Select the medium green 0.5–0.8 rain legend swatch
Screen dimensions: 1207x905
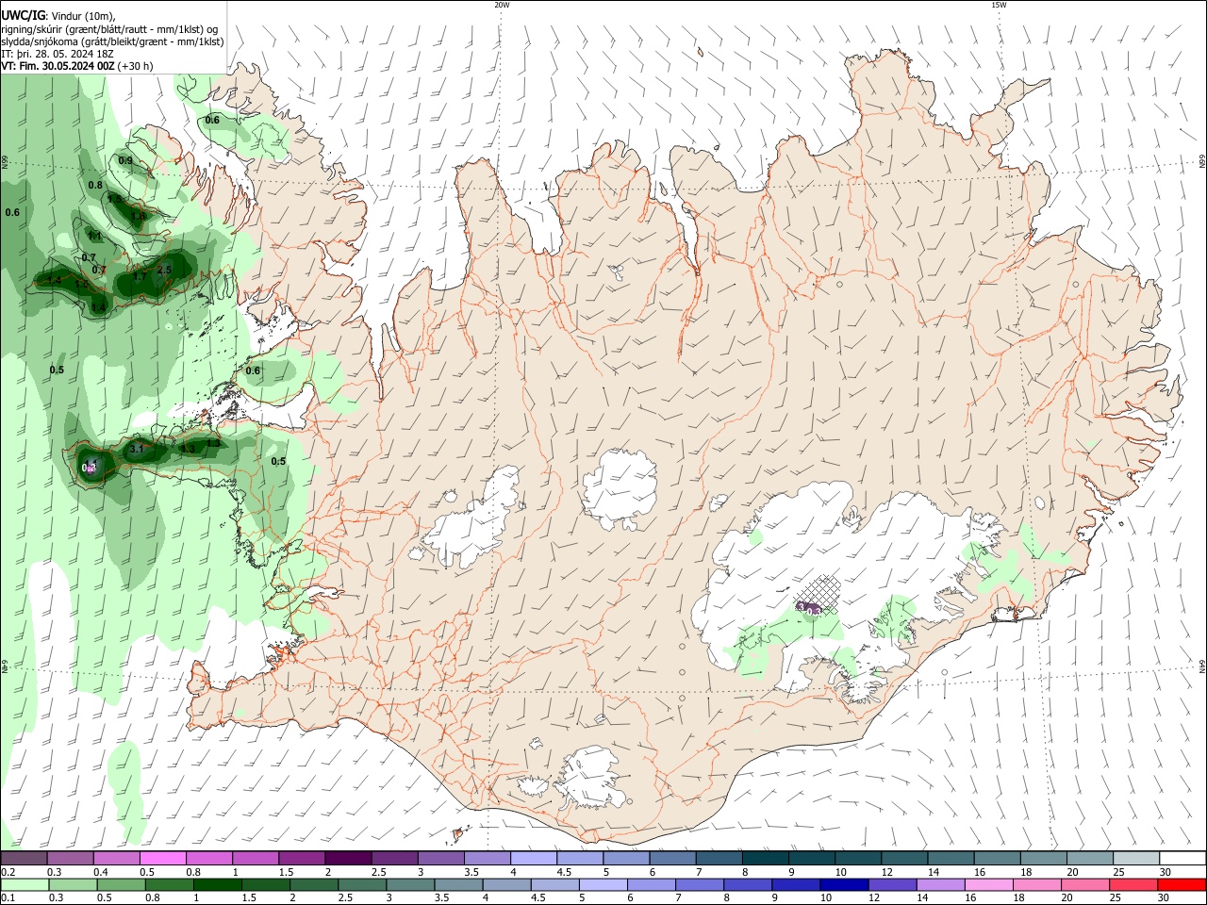click(121, 884)
